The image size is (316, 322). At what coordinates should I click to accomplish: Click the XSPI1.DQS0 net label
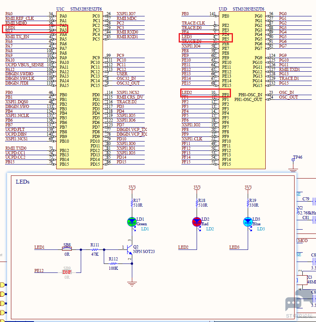[17, 102]
